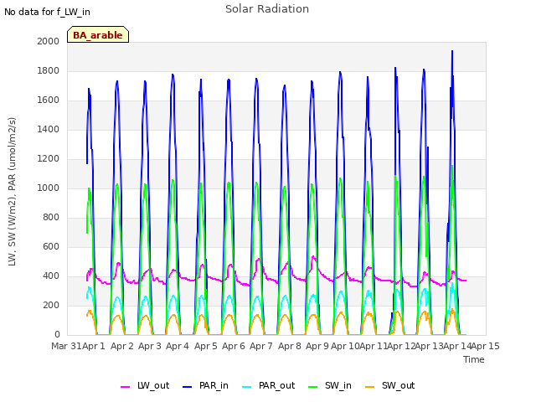Toggle the LW_out legend entry
The width and height of the screenshot is (536, 402).
145,385
